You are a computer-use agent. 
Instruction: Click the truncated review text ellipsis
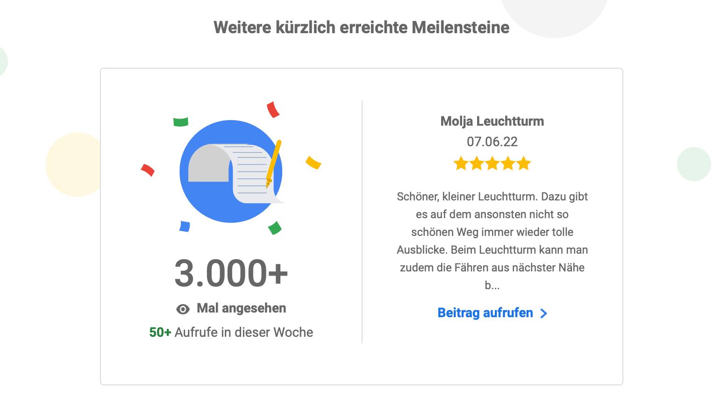click(x=492, y=285)
